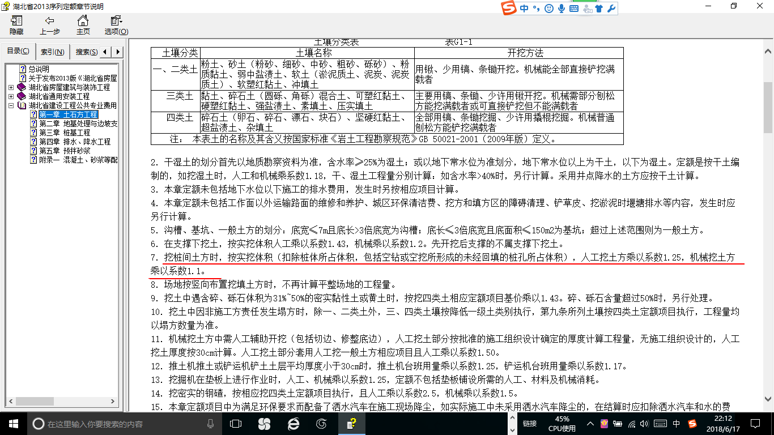This screenshot has height=435, width=774.
Task: Click the touch keyboard tray icon
Action: (660, 424)
